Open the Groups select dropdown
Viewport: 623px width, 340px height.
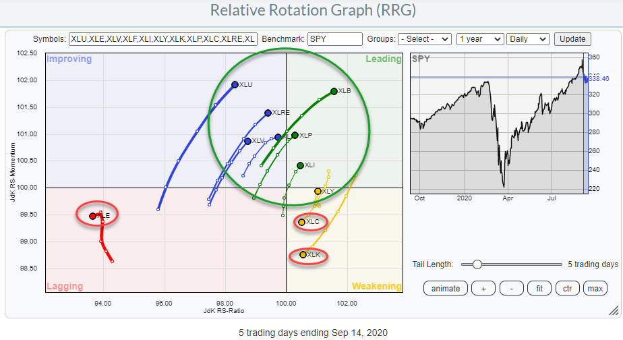click(x=425, y=39)
